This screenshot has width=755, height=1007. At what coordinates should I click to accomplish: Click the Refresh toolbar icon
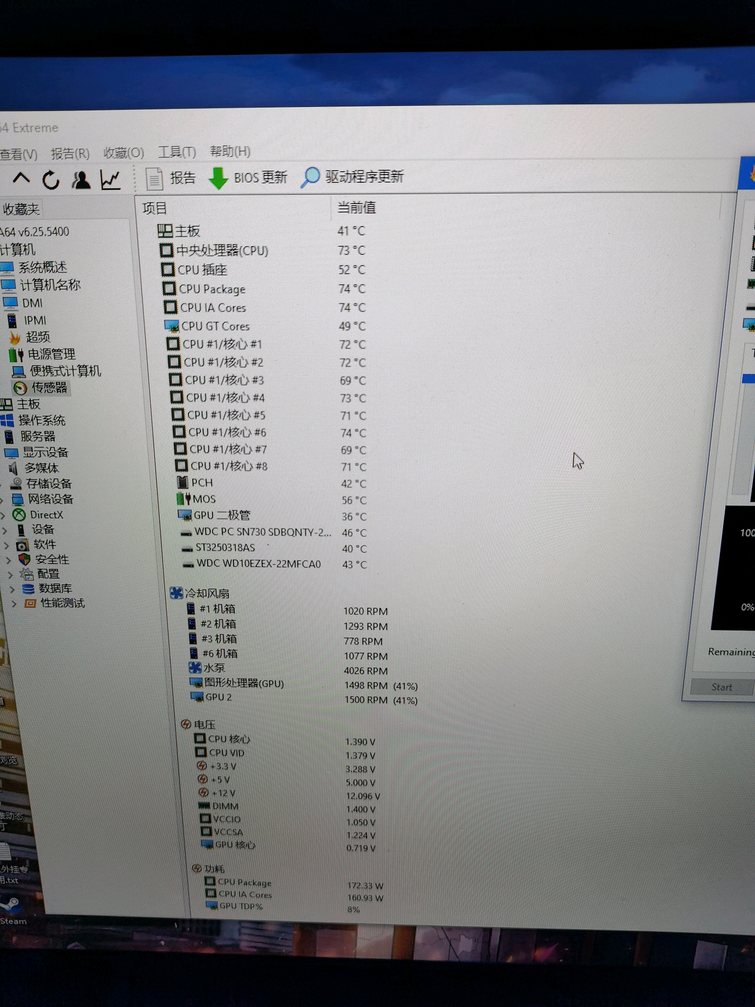(x=51, y=180)
